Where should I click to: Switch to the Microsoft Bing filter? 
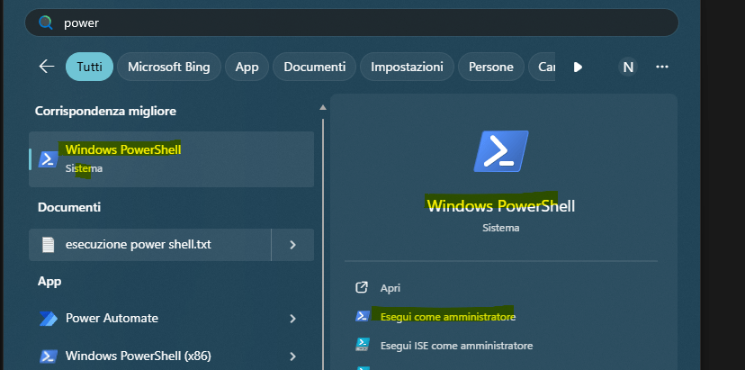pos(168,67)
